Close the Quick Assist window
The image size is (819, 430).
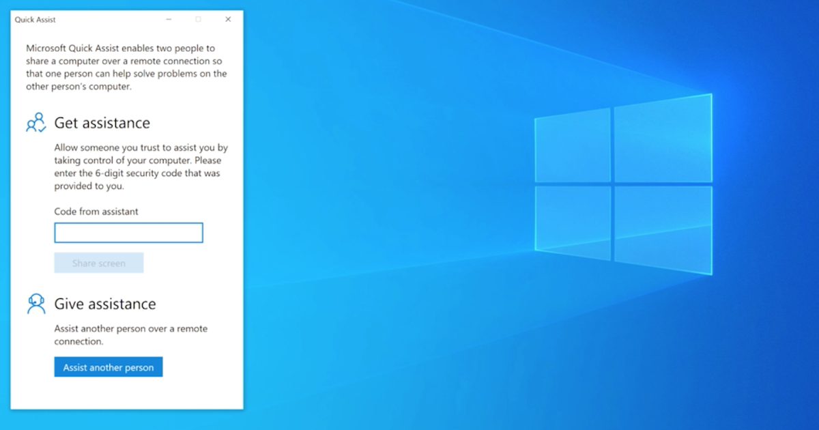(228, 20)
